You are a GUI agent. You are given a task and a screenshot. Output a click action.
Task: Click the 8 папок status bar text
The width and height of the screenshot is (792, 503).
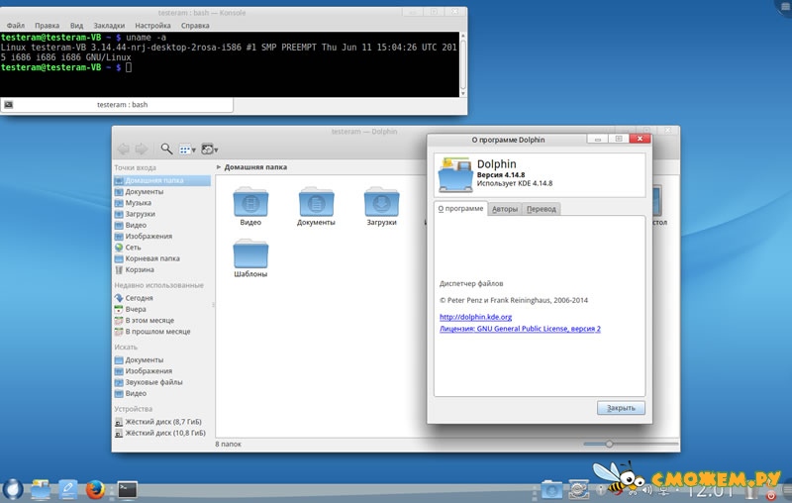point(229,444)
